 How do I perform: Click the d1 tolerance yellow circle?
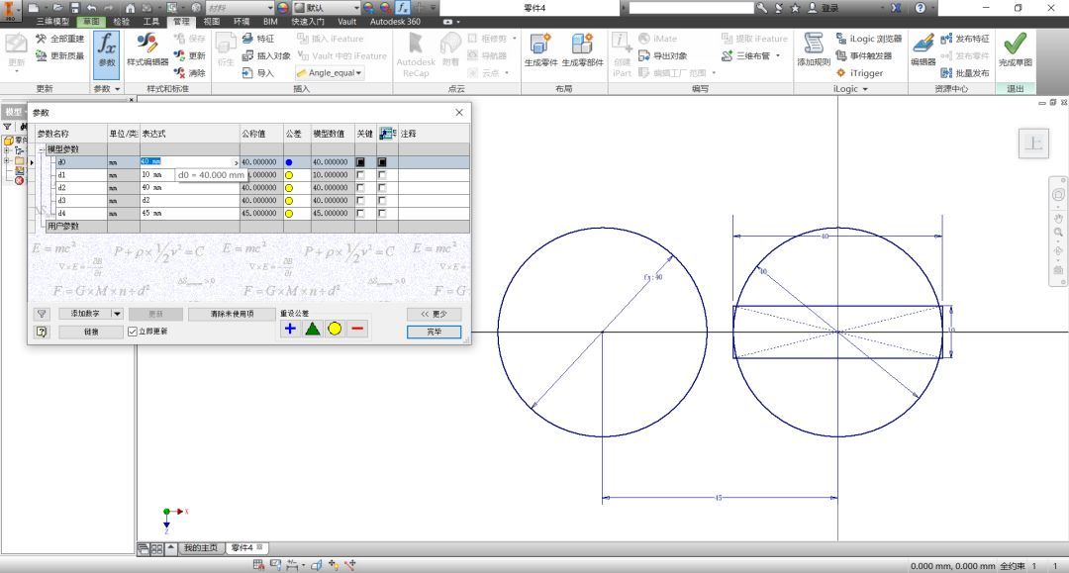tap(289, 175)
